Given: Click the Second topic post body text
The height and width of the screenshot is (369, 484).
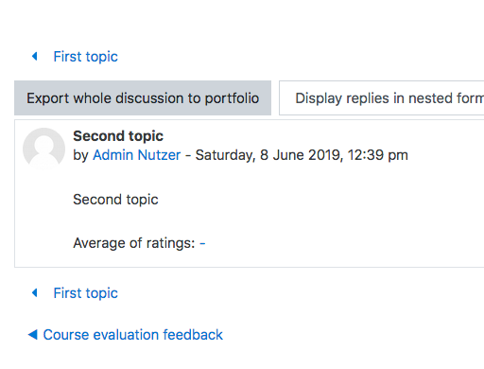Looking at the screenshot, I should [115, 200].
